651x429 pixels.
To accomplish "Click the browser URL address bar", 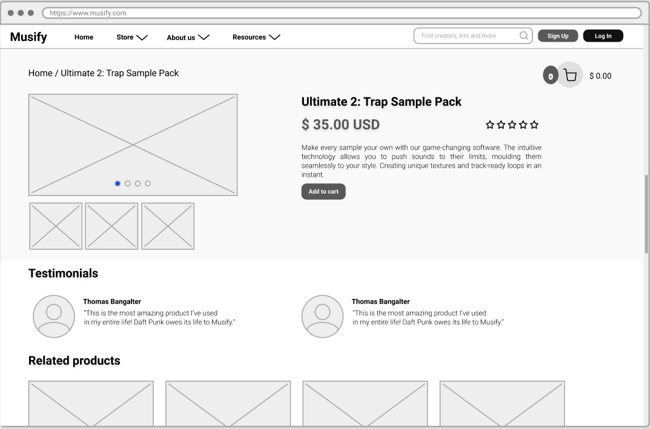I will click(342, 13).
